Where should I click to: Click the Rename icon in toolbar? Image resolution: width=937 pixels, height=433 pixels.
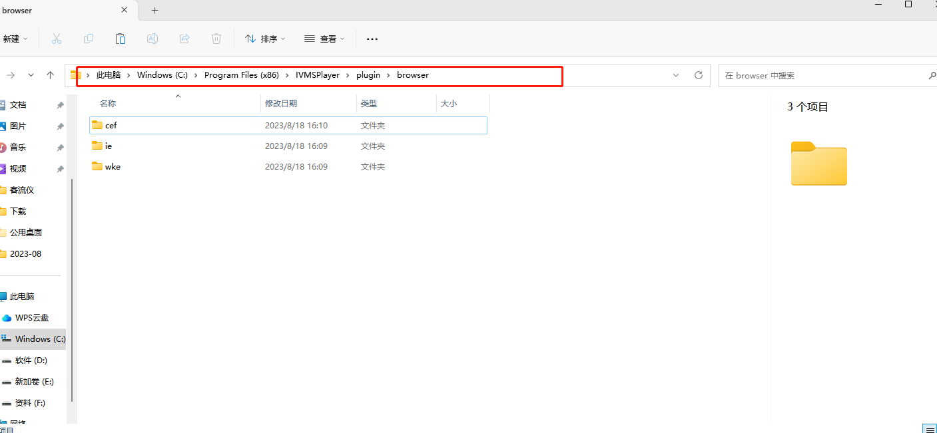153,39
